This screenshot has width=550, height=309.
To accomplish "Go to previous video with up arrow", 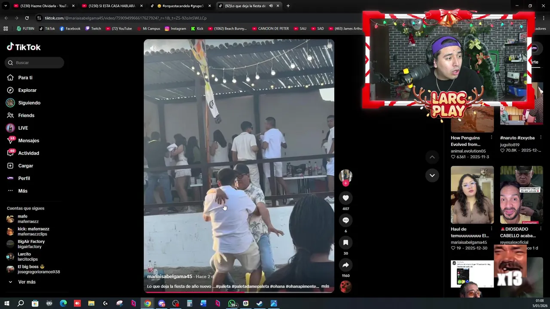I will (x=432, y=157).
